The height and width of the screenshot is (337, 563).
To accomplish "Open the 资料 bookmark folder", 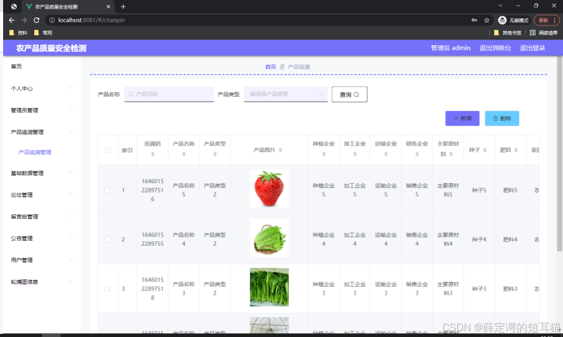I will pos(18,33).
